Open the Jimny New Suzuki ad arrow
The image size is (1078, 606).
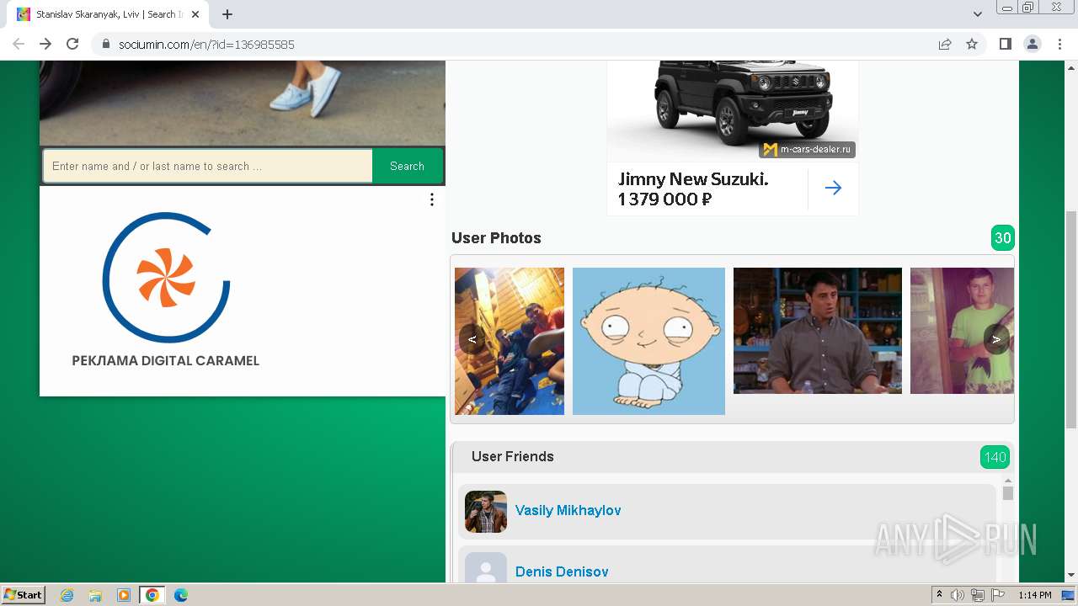click(x=833, y=188)
